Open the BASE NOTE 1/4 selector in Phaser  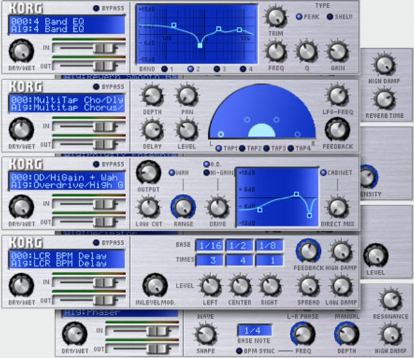point(254,330)
